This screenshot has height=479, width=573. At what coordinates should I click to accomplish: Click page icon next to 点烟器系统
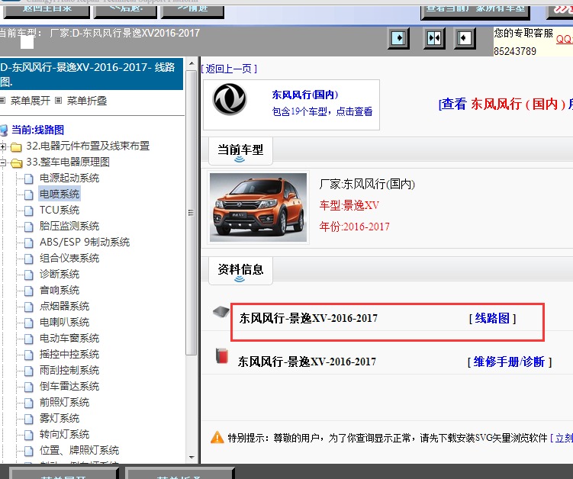(29, 307)
